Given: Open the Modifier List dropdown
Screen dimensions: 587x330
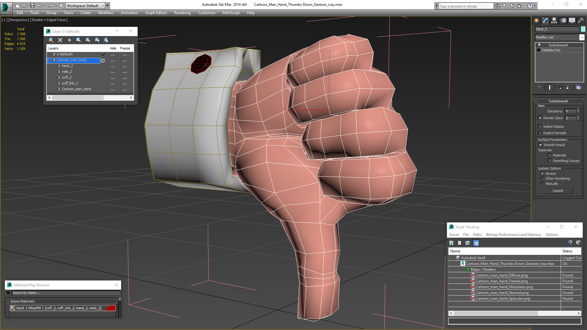Looking at the screenshot, I should [582, 37].
